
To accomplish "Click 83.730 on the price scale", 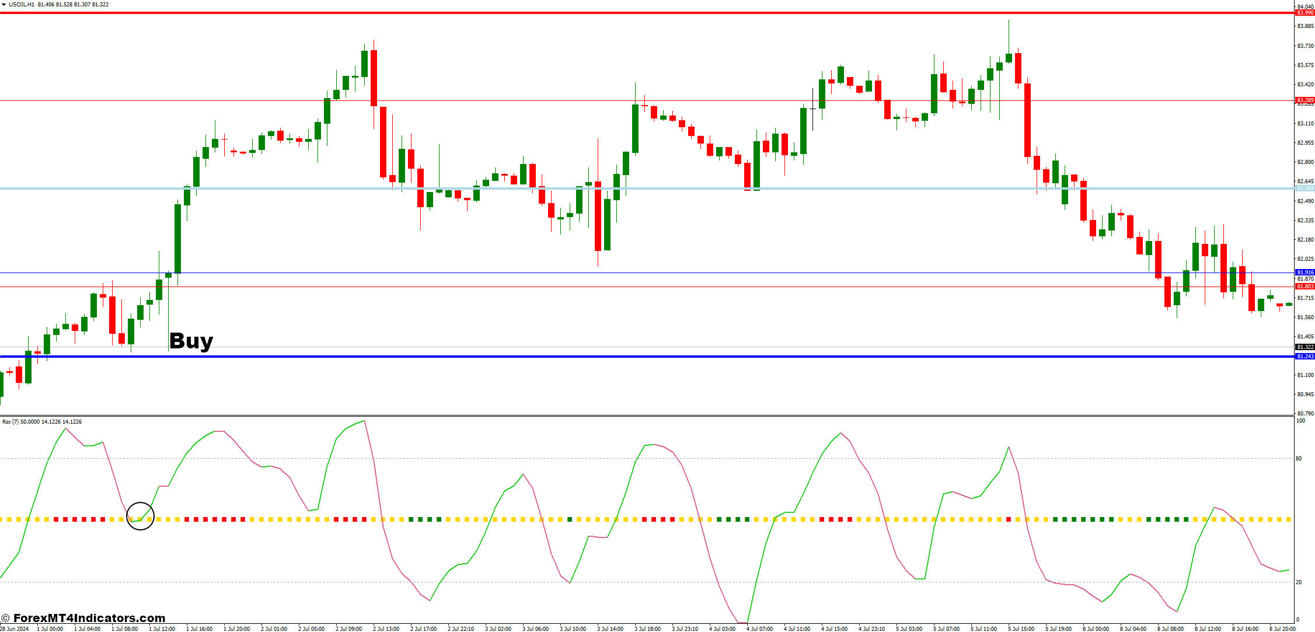I will [x=1305, y=46].
